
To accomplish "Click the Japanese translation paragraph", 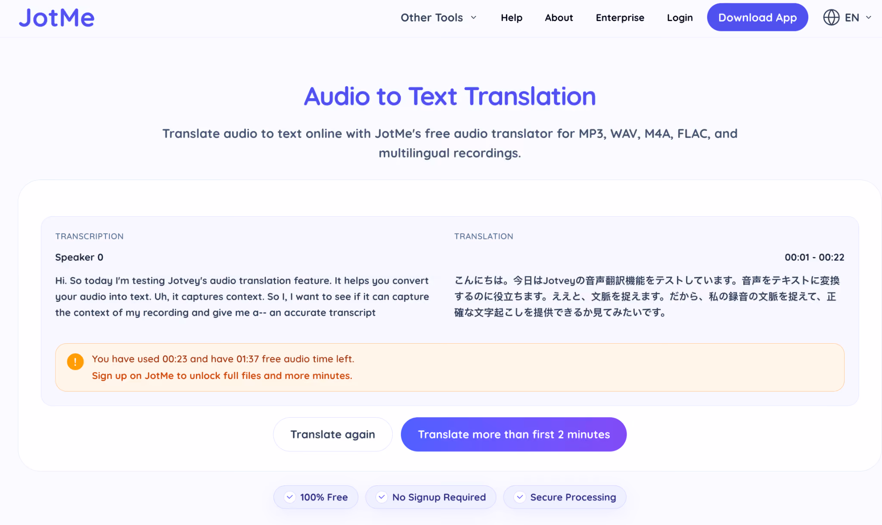I will tap(647, 296).
